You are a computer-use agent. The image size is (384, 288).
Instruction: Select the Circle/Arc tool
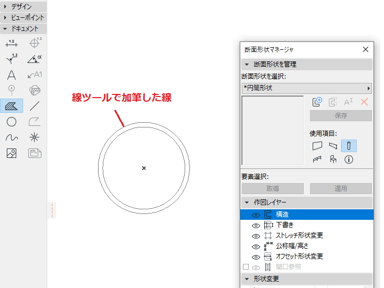click(12, 122)
